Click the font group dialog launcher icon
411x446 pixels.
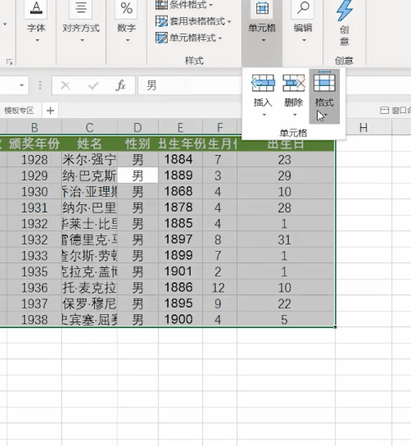[x=9, y=61]
